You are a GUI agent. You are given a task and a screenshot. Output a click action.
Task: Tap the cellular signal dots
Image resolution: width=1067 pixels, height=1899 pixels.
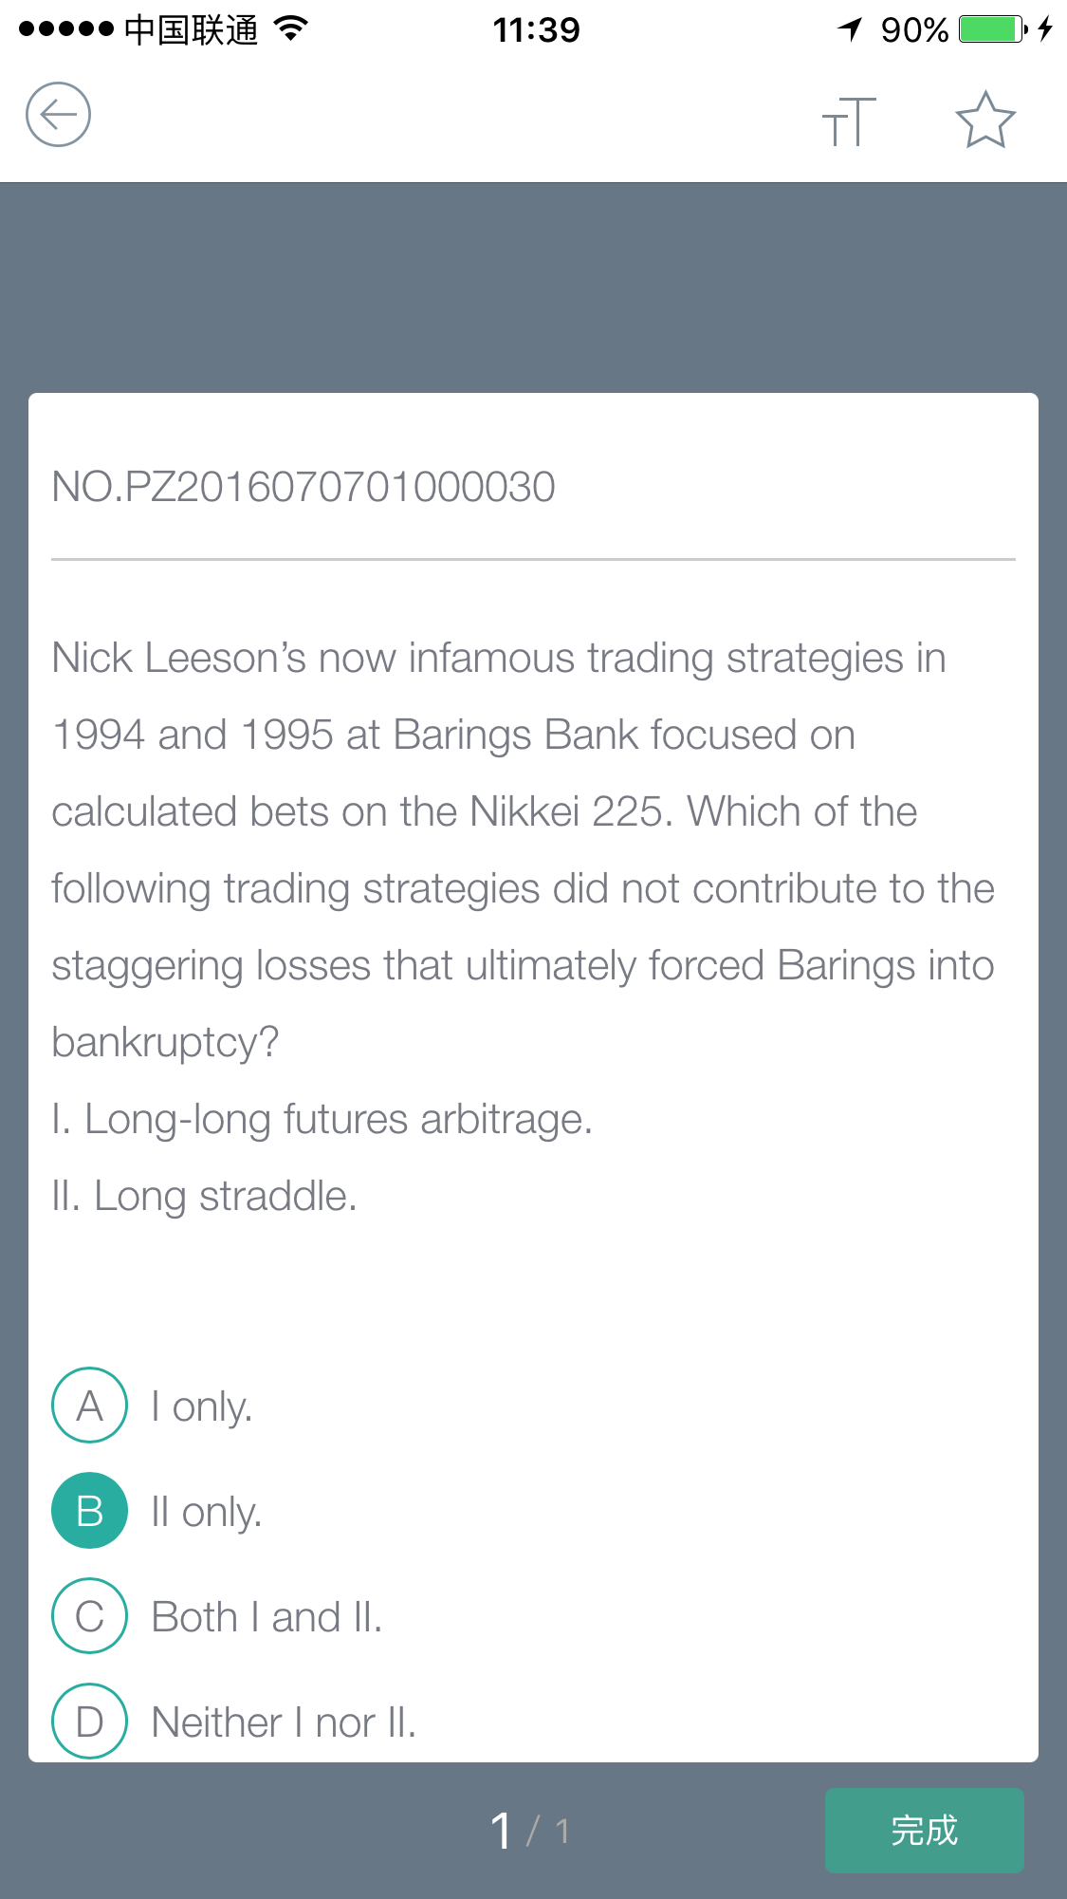[66, 29]
